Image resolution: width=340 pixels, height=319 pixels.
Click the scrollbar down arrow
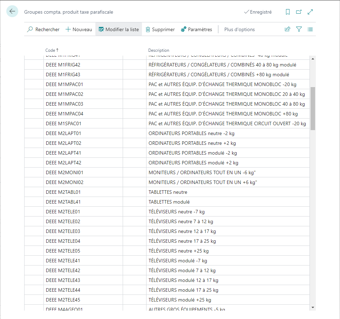point(313,307)
